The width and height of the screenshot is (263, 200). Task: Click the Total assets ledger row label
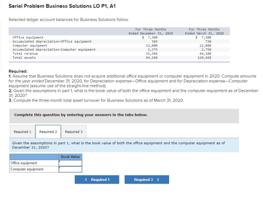click(24, 58)
